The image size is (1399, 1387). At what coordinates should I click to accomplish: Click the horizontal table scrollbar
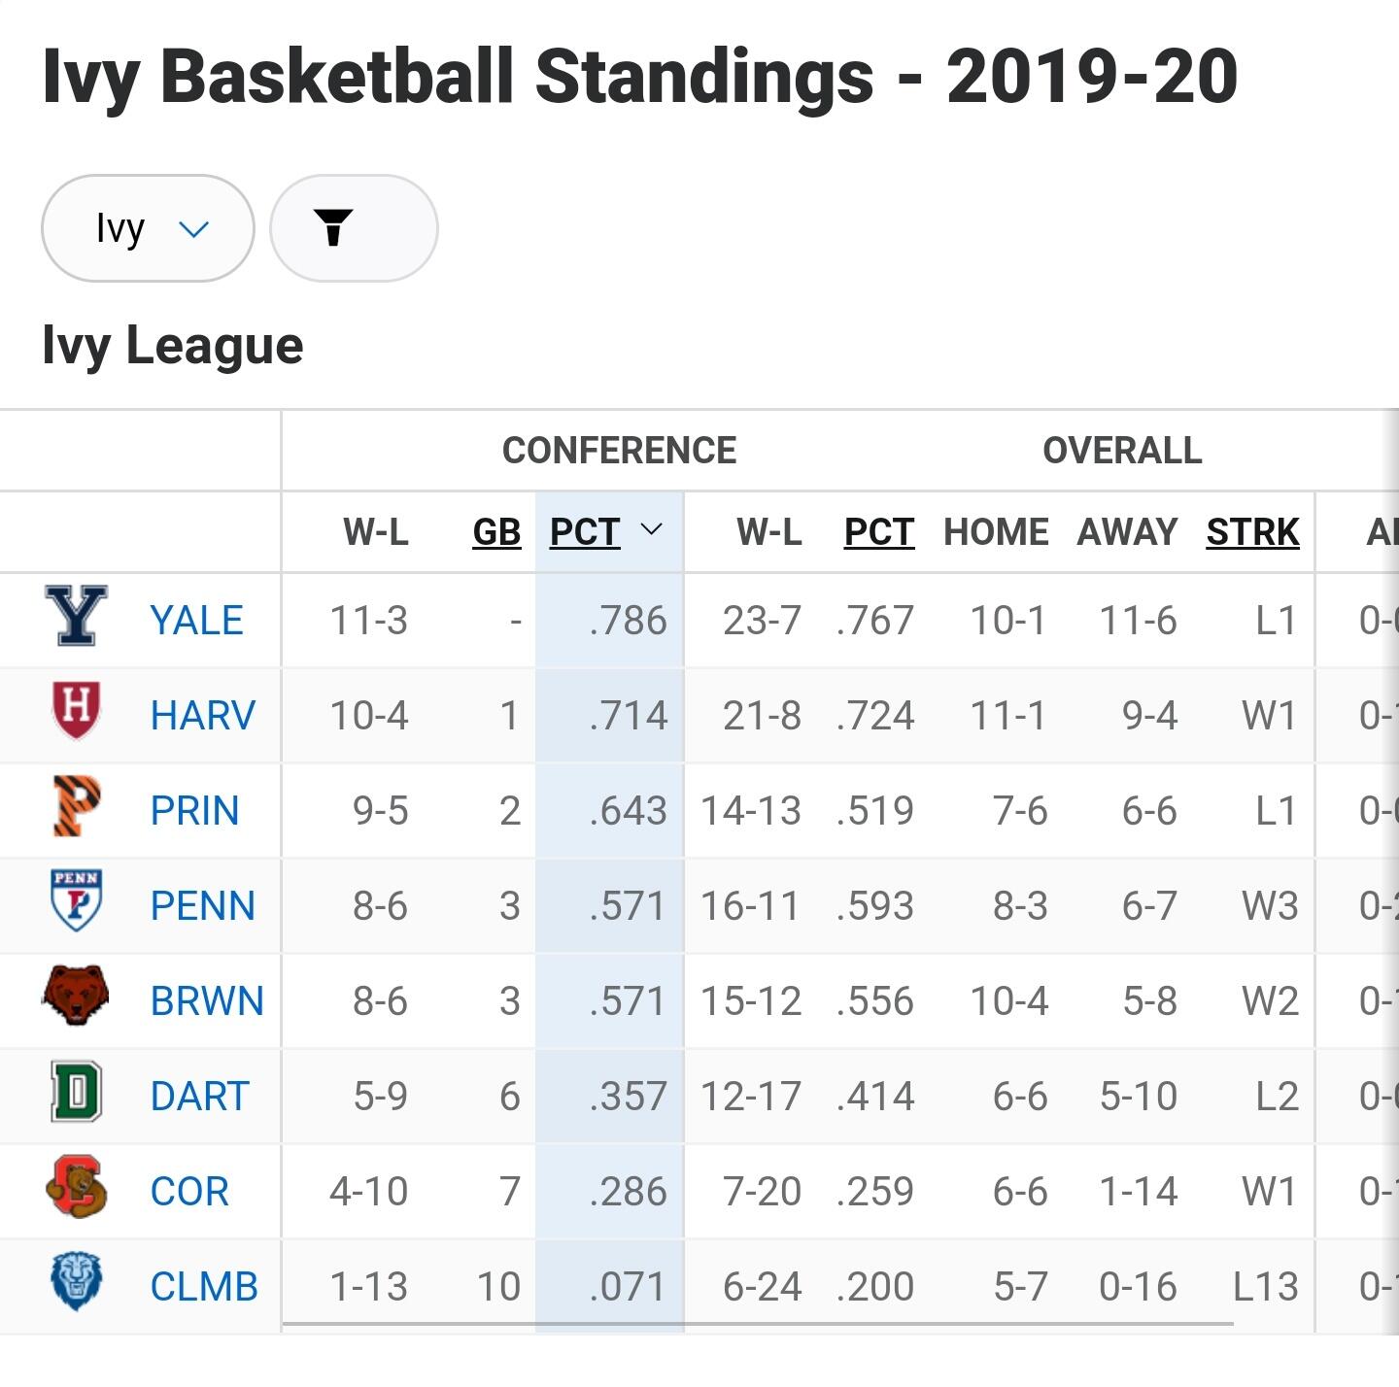click(x=758, y=1323)
